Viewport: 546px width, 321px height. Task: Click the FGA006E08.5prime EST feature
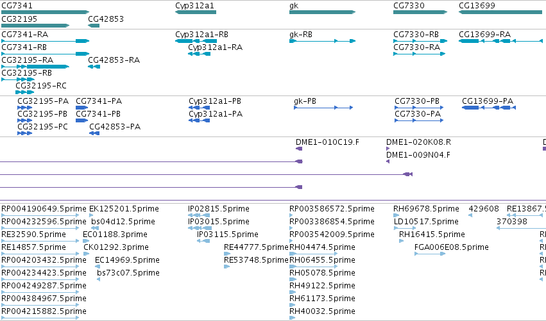point(430,254)
